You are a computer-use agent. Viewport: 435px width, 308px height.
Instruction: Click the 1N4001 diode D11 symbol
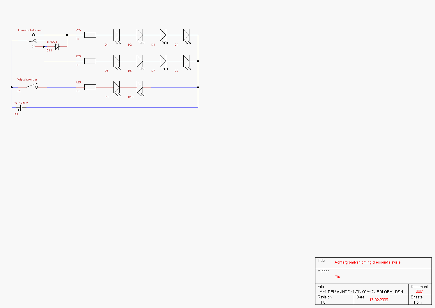(x=57, y=46)
